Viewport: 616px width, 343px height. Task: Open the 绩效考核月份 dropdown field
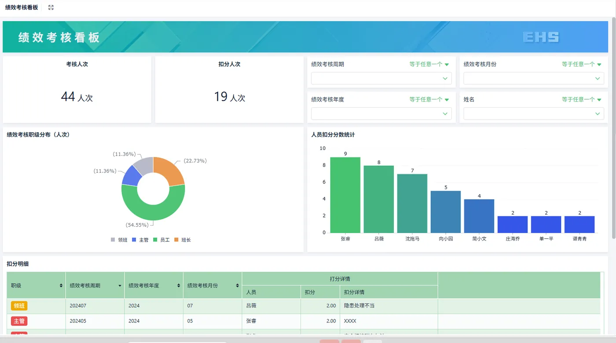534,78
